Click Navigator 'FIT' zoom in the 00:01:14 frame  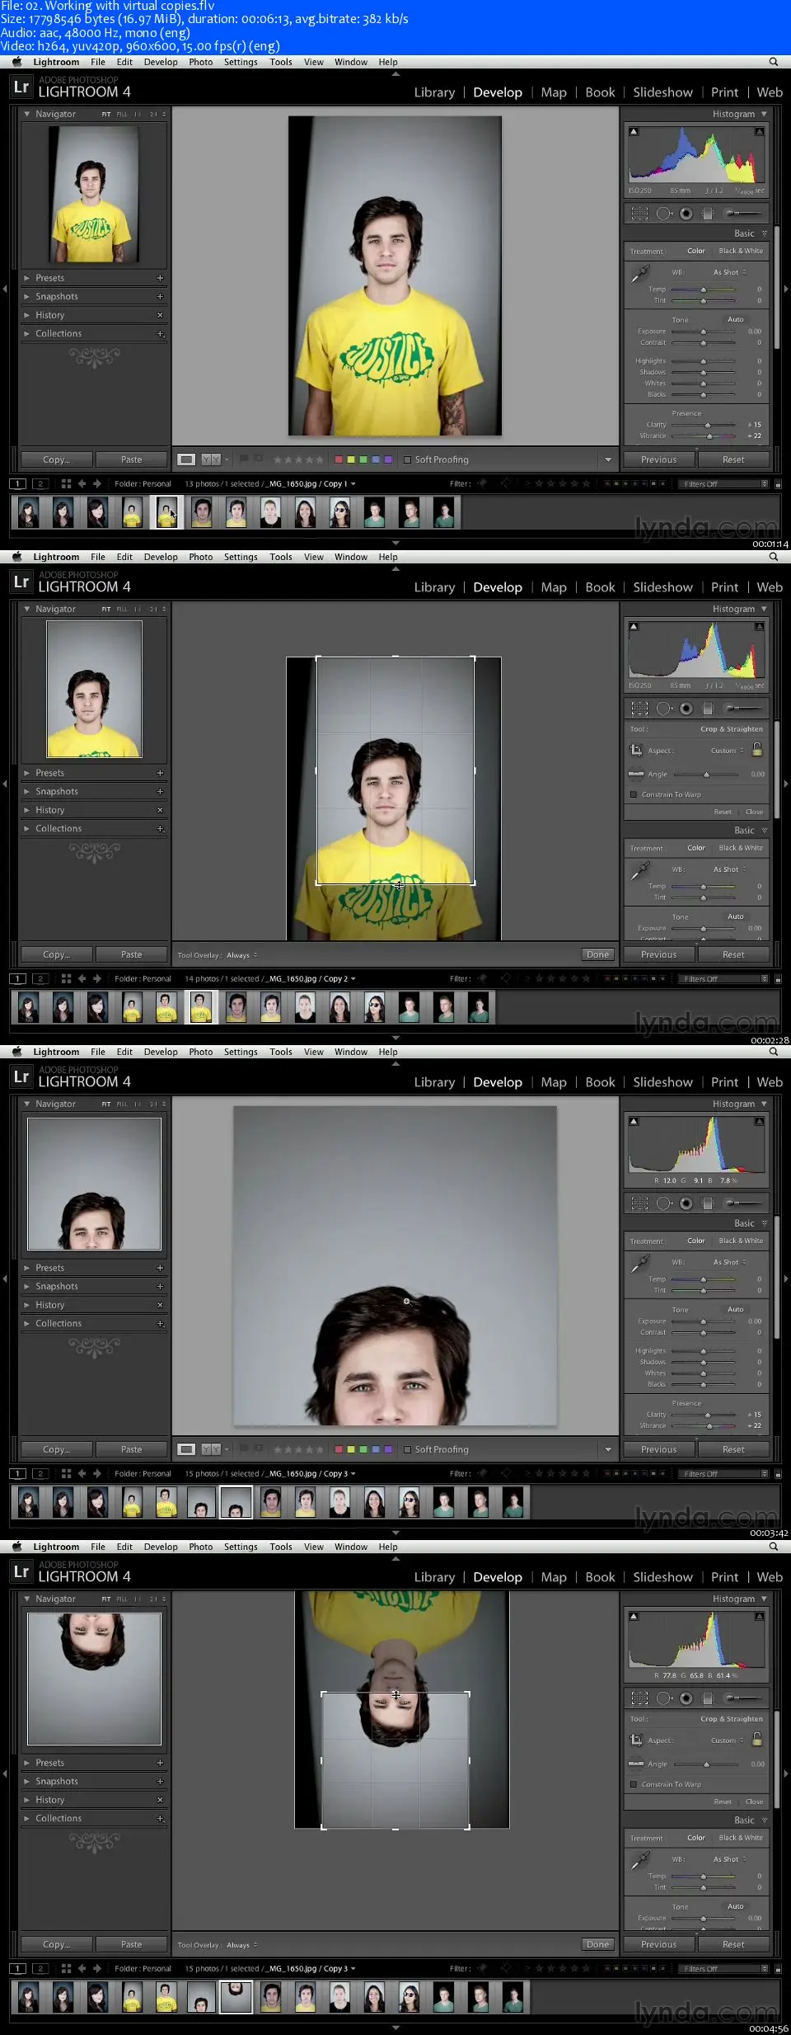(106, 114)
